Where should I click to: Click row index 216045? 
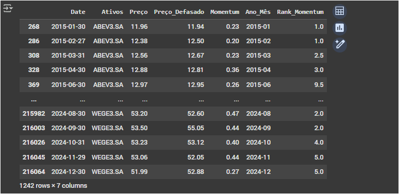pyautogui.click(x=34, y=157)
